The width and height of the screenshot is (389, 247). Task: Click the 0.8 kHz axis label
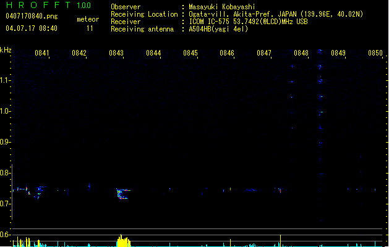(5, 173)
